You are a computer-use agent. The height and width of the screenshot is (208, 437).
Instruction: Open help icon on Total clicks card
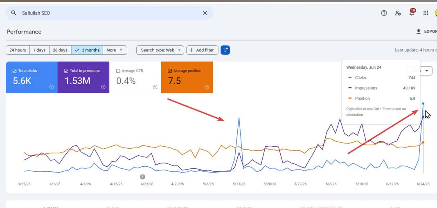(x=52, y=87)
